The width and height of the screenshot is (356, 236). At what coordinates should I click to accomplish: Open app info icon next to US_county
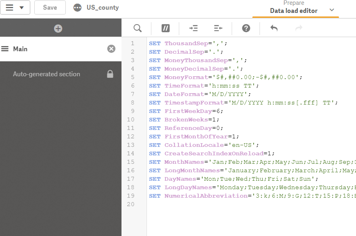point(77,8)
